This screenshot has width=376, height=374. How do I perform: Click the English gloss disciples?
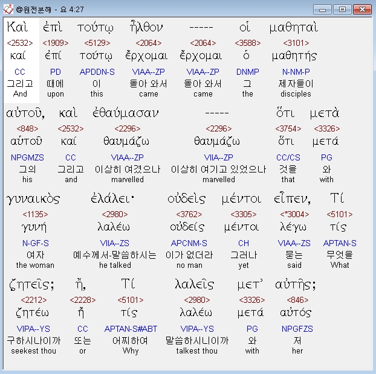coord(296,93)
